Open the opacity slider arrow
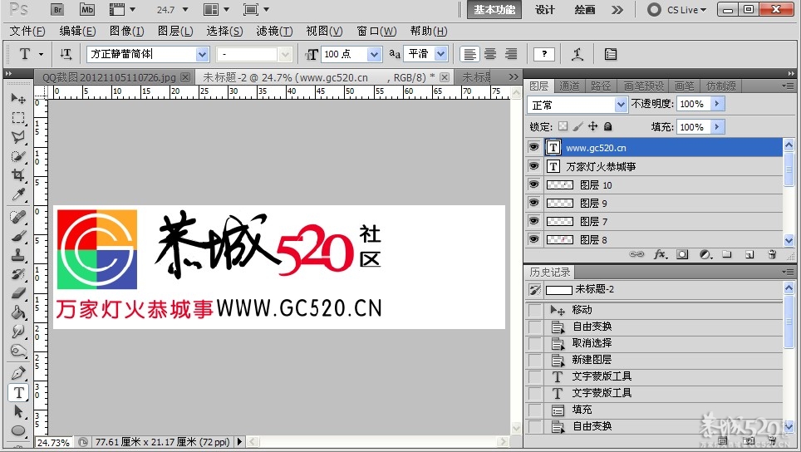 click(717, 104)
